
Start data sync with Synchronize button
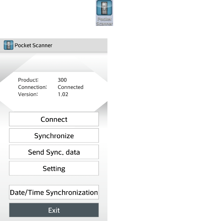pyautogui.click(x=54, y=135)
